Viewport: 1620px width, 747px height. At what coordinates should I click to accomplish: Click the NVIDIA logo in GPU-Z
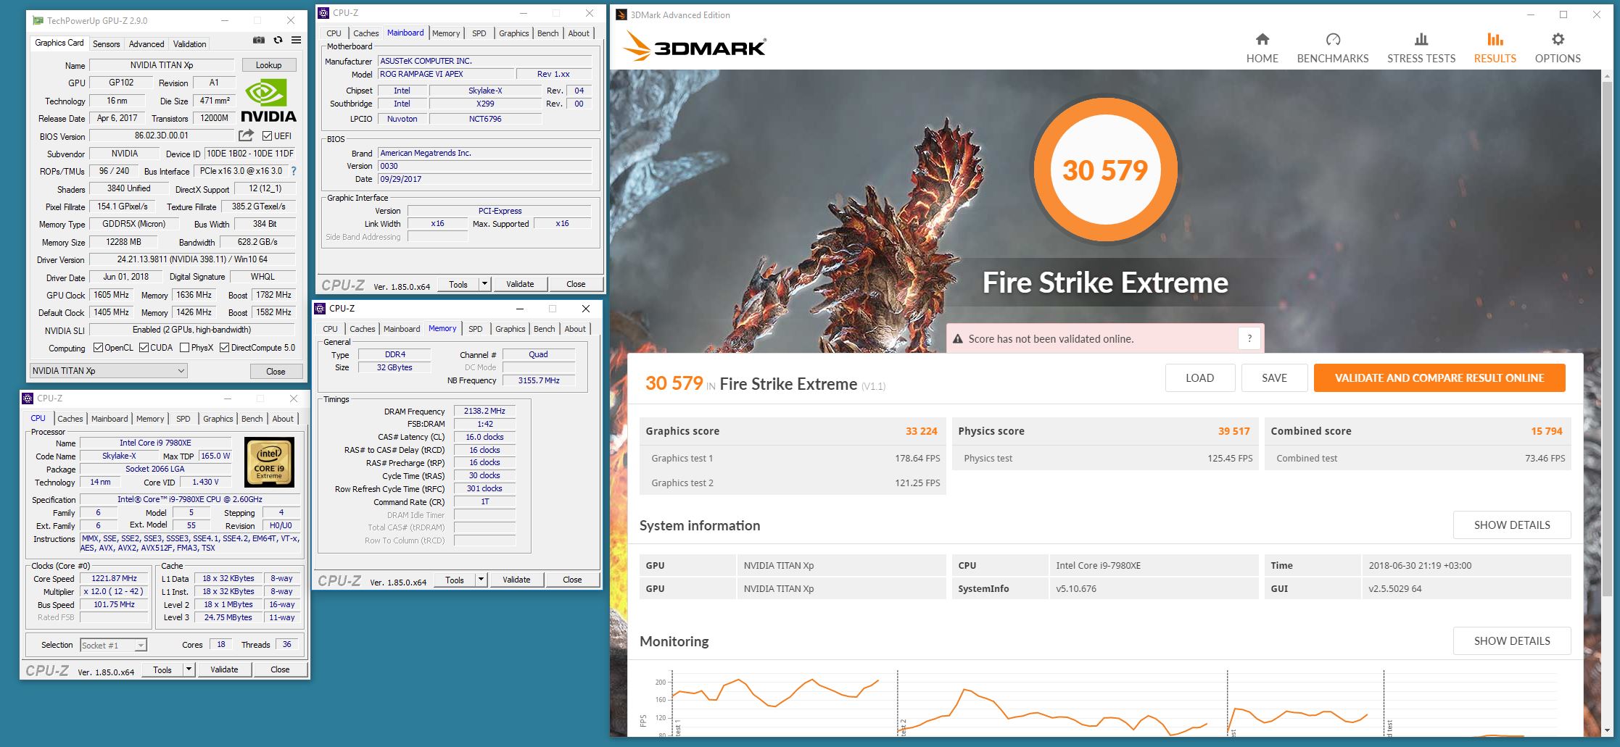pyautogui.click(x=268, y=101)
